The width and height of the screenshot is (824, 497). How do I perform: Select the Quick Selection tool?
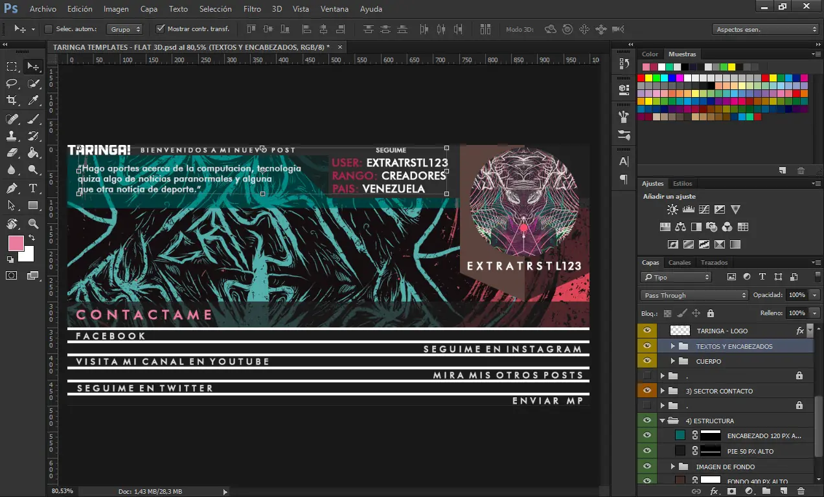point(33,83)
